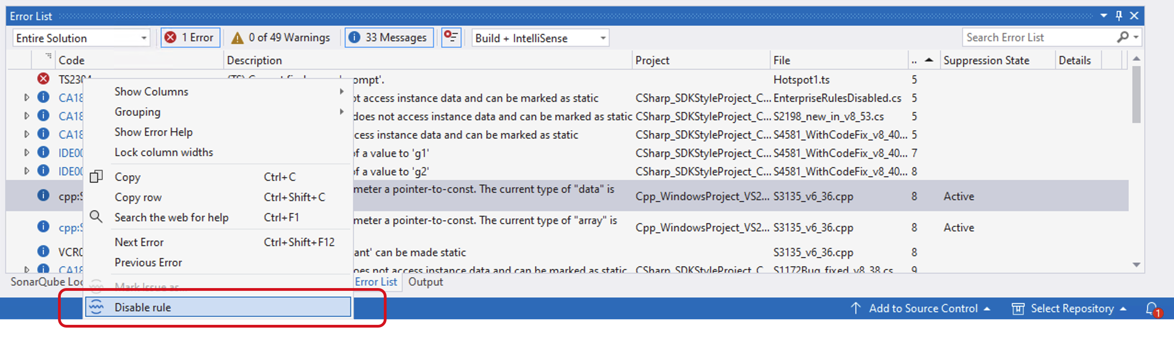Screen dimensions: 1174x357
Task: Expand the row with line number 5 for S4581 file
Action: [27, 134]
